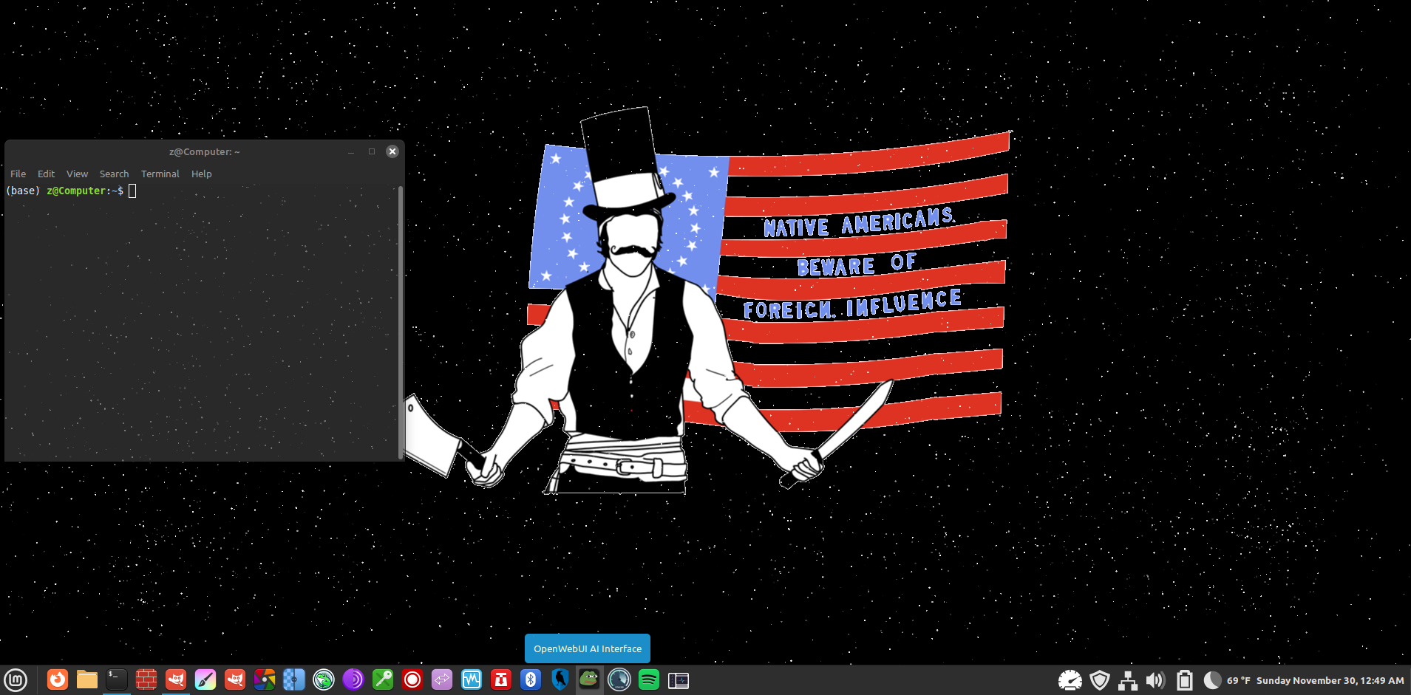Check the battery tray icon
This screenshot has width=1411, height=695.
pyautogui.click(x=1185, y=680)
